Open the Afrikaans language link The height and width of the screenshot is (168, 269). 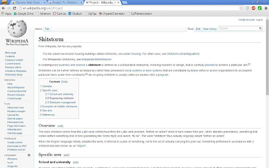pyautogui.click(x=12, y=159)
